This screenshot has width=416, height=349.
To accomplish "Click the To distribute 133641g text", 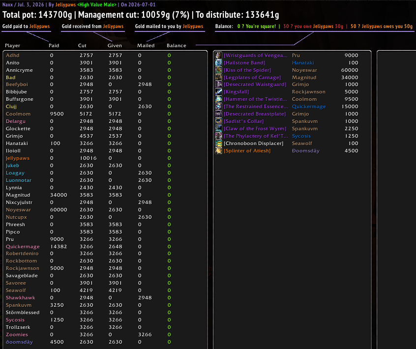I will (x=237, y=15).
